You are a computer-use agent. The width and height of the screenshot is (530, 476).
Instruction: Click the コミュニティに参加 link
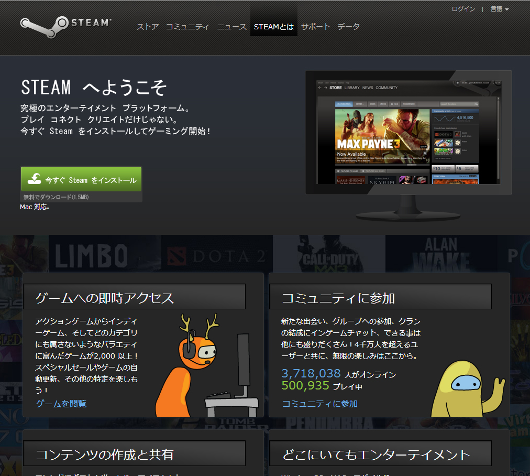point(320,404)
